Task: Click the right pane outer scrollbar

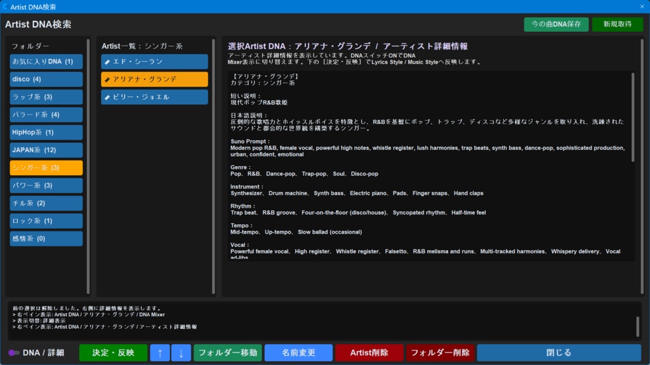Action: [x=642, y=166]
